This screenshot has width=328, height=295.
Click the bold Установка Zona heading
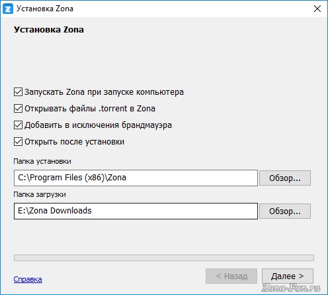point(49,30)
